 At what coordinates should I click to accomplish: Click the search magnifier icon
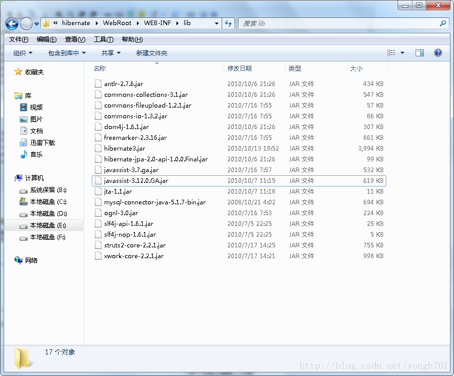[x=443, y=24]
